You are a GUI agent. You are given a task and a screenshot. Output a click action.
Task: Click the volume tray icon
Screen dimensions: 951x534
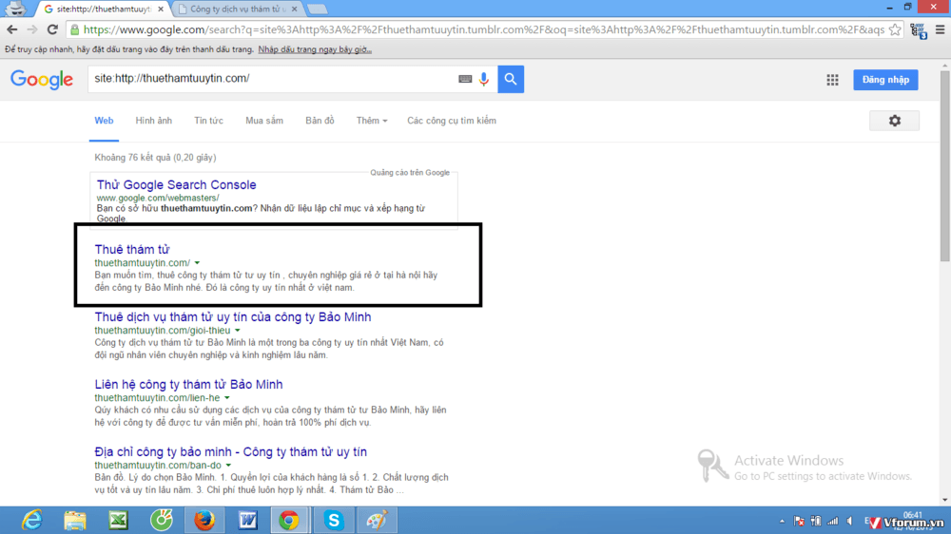point(850,521)
